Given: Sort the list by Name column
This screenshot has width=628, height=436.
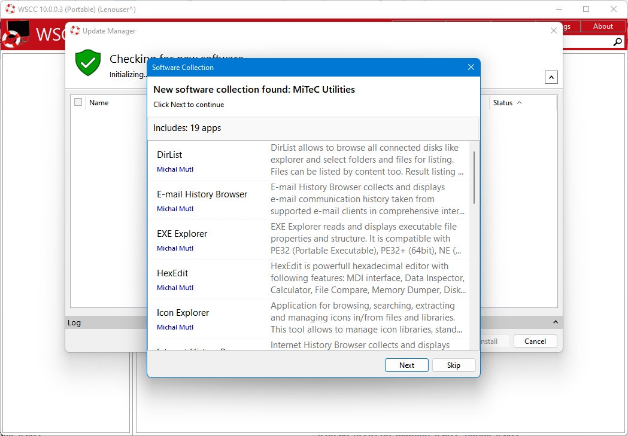Looking at the screenshot, I should (x=99, y=103).
